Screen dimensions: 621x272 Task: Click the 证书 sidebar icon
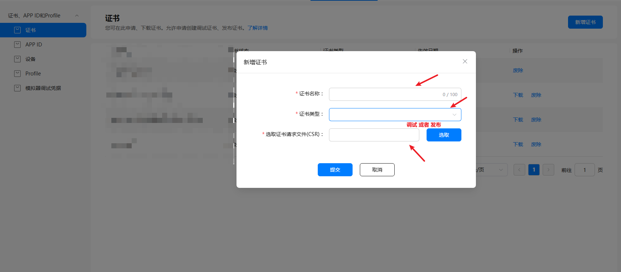(x=17, y=30)
